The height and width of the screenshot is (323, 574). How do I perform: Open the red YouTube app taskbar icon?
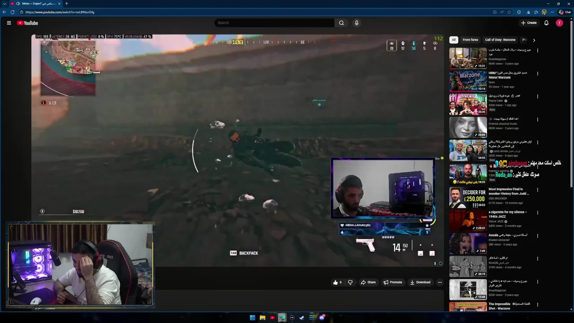click(x=272, y=318)
